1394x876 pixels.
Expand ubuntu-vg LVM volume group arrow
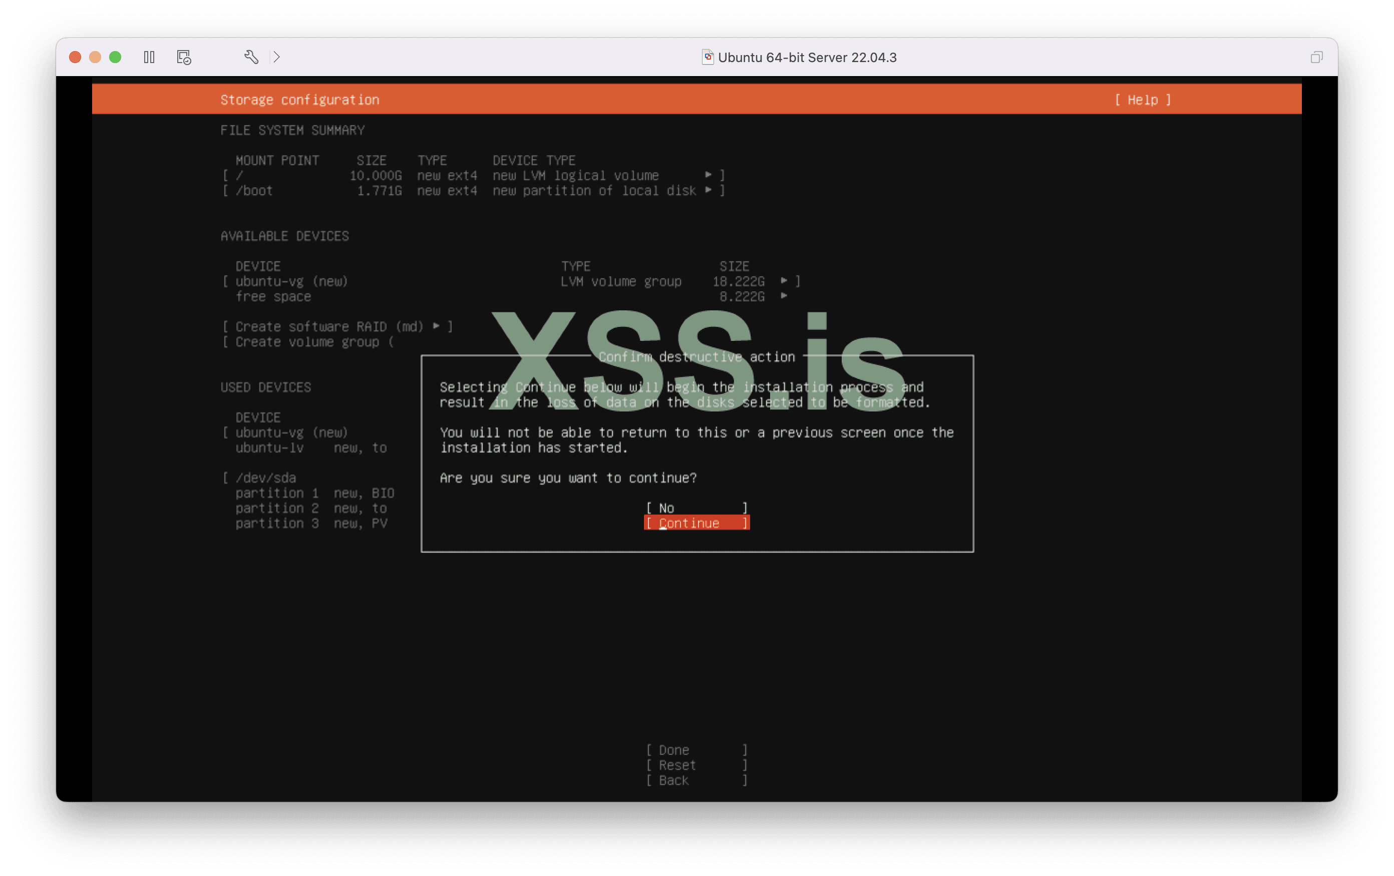click(784, 281)
